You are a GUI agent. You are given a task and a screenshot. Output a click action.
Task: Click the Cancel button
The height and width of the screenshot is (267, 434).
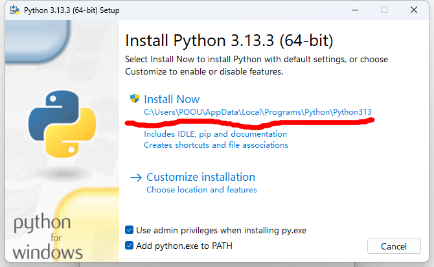pyautogui.click(x=394, y=246)
